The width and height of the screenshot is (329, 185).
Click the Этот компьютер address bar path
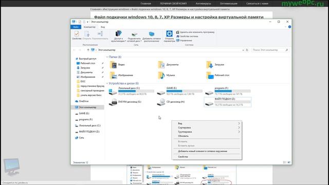point(106,50)
